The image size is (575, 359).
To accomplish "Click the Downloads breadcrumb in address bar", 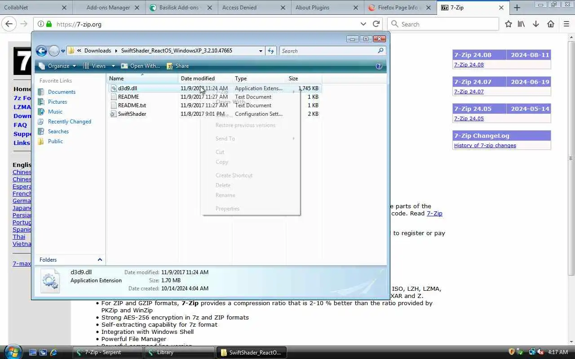I will (x=97, y=51).
